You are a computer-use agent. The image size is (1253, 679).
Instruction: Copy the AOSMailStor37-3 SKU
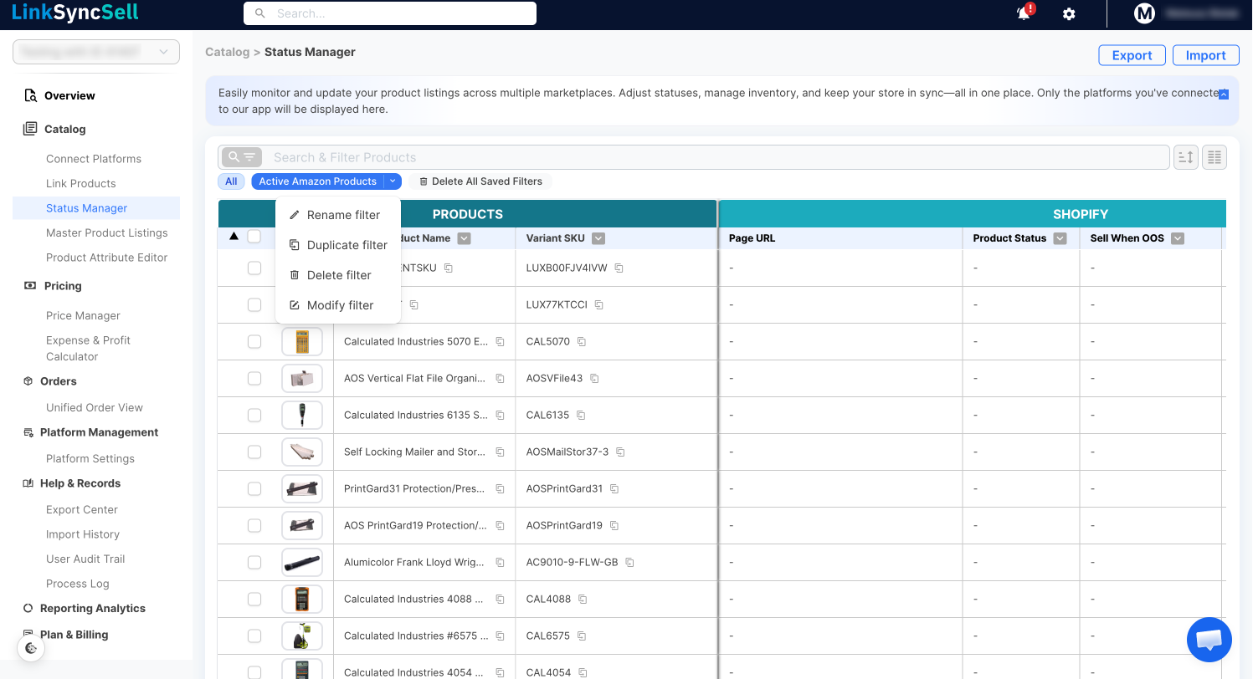(x=620, y=452)
